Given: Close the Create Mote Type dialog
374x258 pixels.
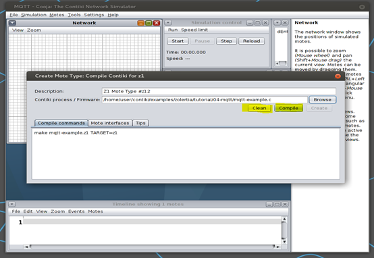Looking at the screenshot, I should coord(338,76).
